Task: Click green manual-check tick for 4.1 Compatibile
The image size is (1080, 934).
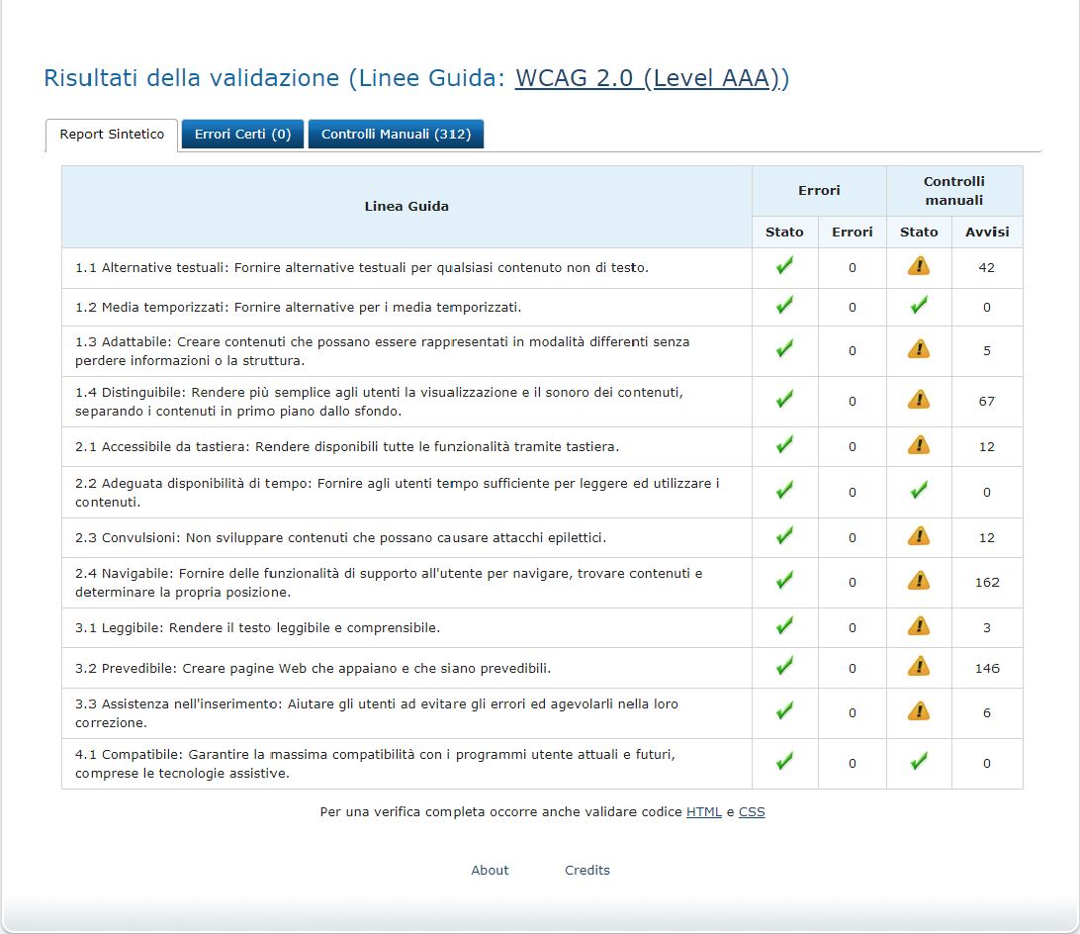Action: [919, 762]
